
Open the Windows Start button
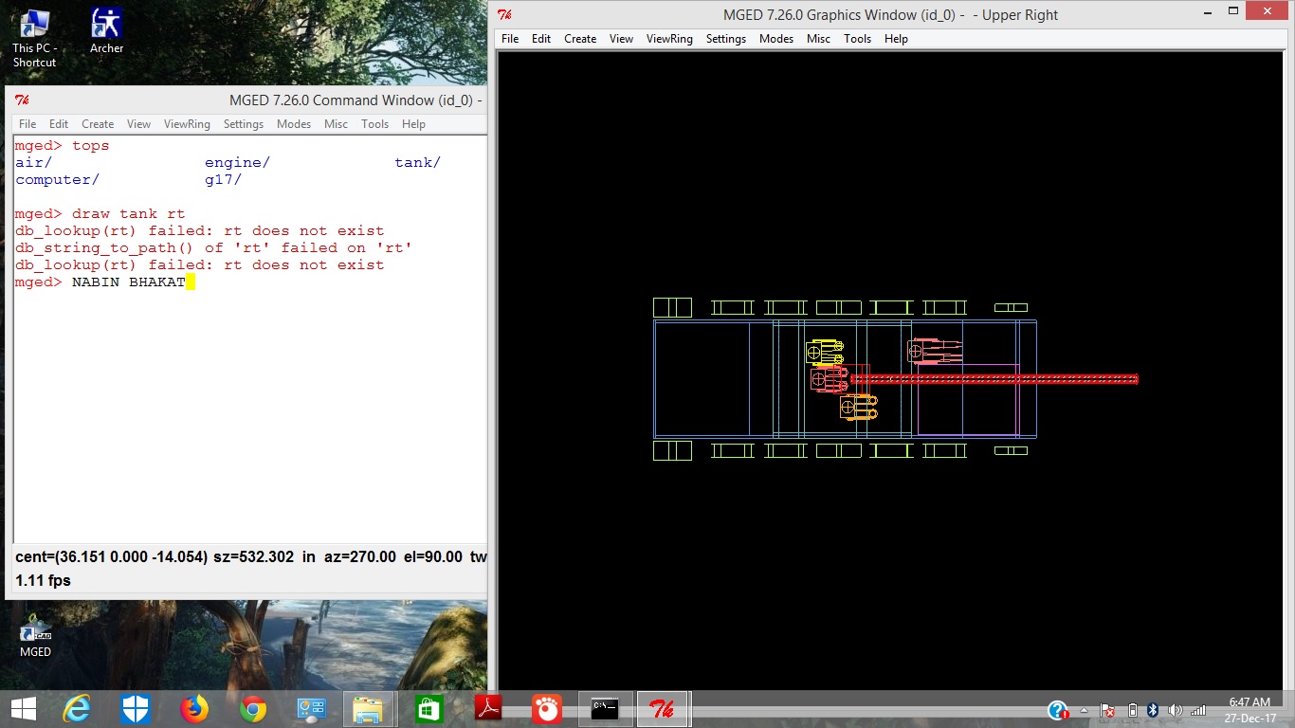[23, 709]
